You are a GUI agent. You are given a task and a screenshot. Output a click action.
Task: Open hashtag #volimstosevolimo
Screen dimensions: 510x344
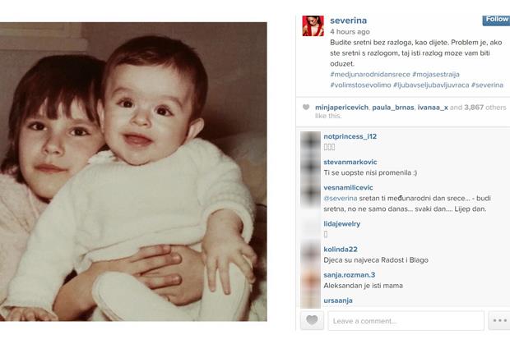tap(360, 85)
